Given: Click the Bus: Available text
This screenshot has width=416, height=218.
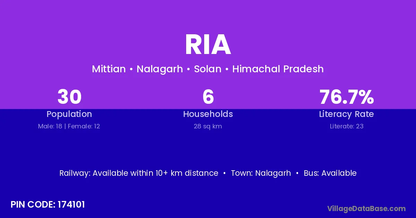Looking at the screenshot, I should tap(330, 173).
